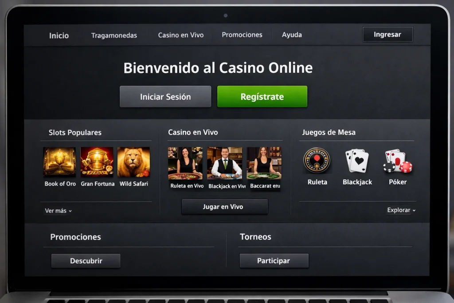Open the Tragamonedas menu
This screenshot has width=454, height=303.
pos(114,35)
